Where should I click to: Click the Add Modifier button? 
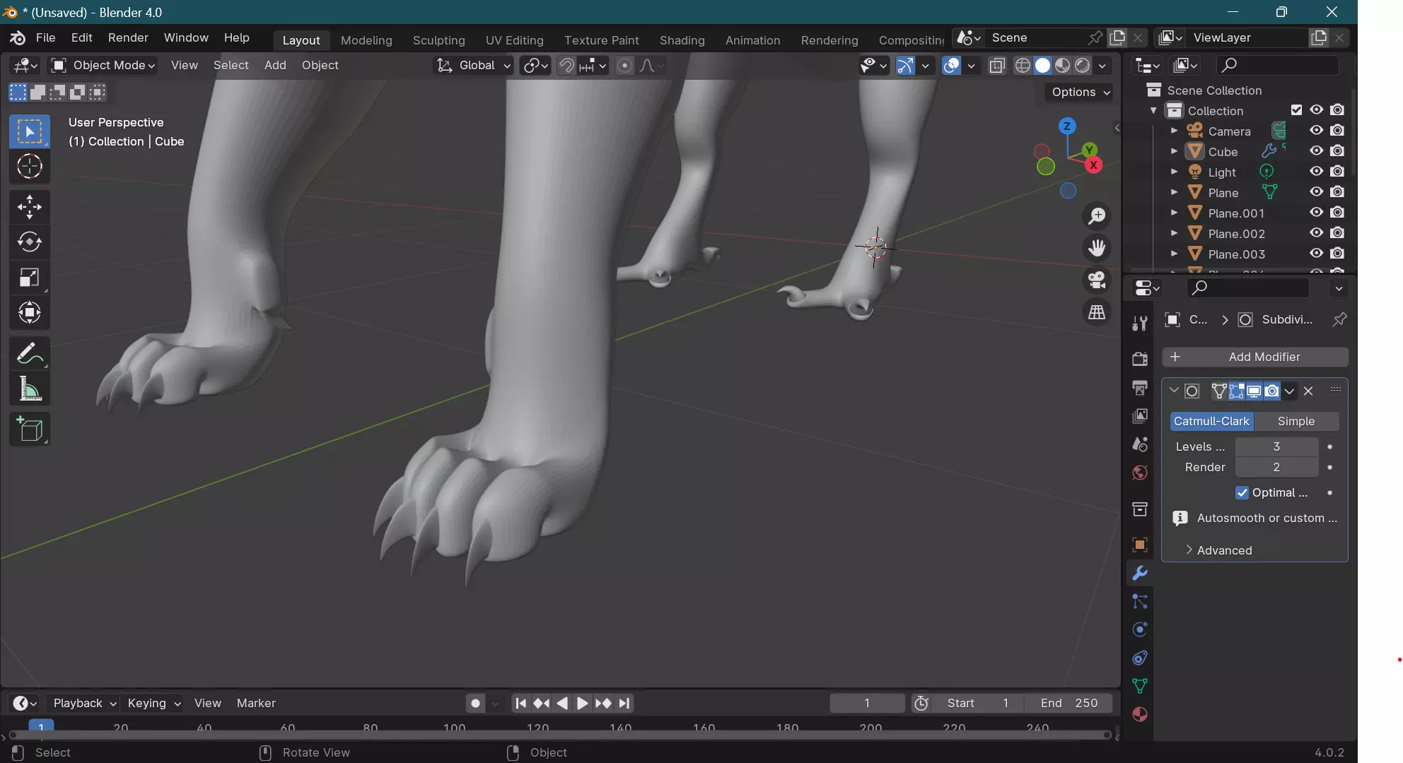(1255, 357)
